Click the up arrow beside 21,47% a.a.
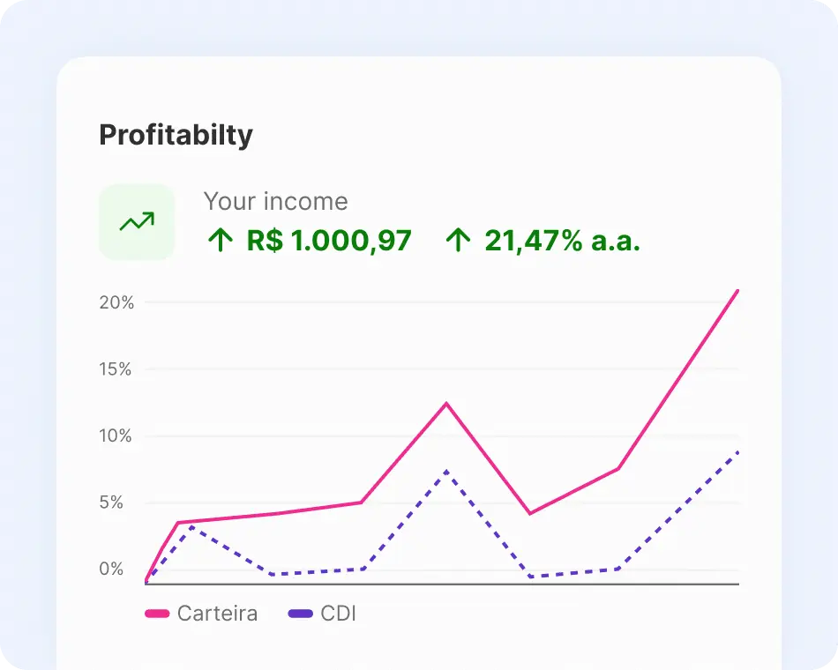838x670 pixels. pyautogui.click(x=457, y=240)
